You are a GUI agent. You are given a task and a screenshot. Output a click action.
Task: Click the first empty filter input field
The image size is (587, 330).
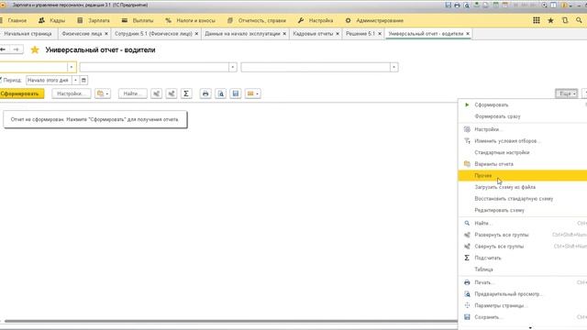34,67
